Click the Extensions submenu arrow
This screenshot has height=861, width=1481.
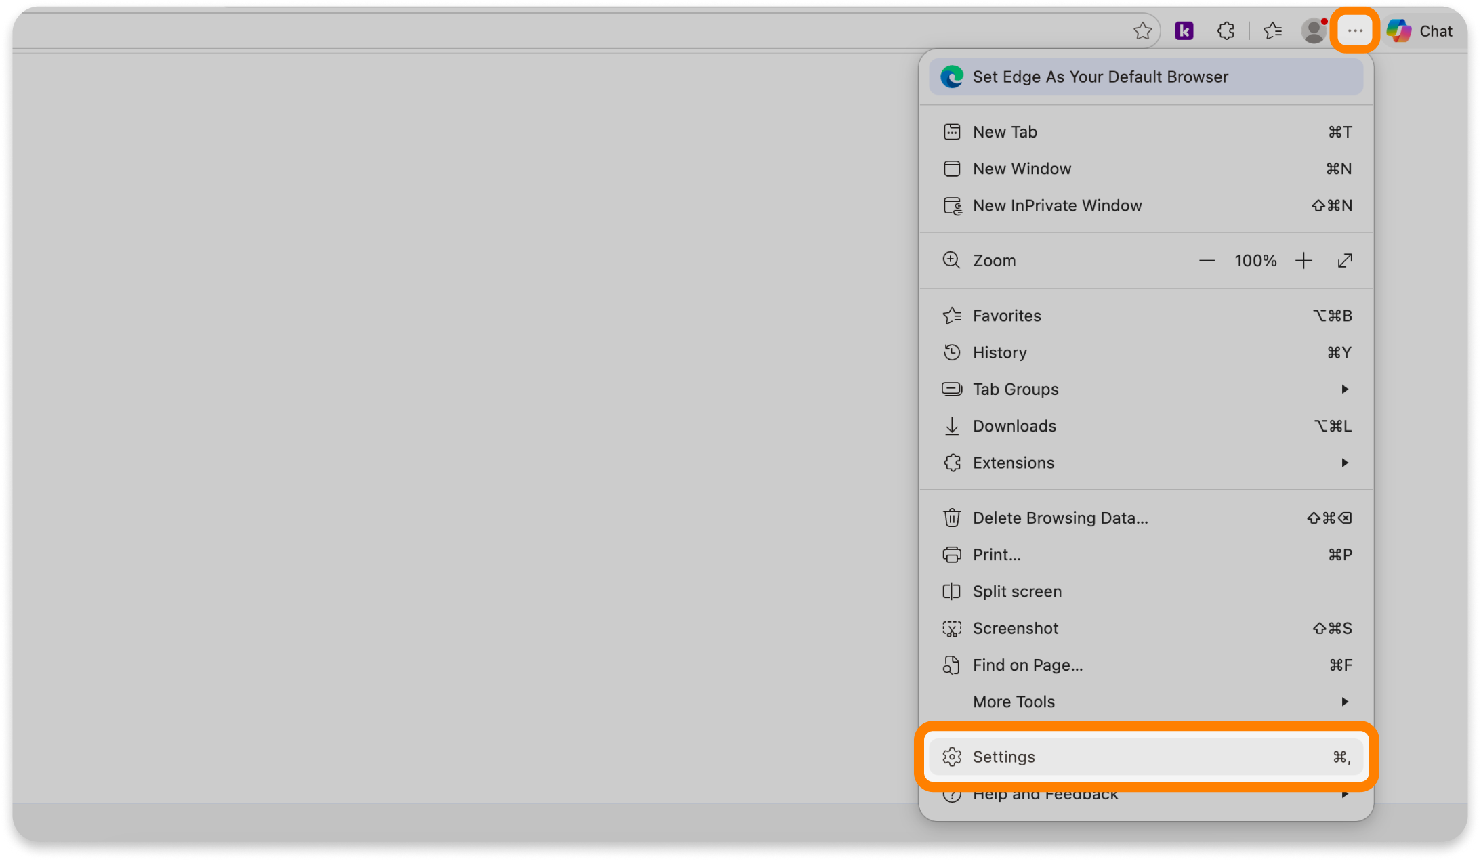1345,463
